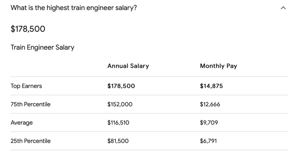
Task: Click the $9,709 monthly pay cell
Action: (x=209, y=123)
